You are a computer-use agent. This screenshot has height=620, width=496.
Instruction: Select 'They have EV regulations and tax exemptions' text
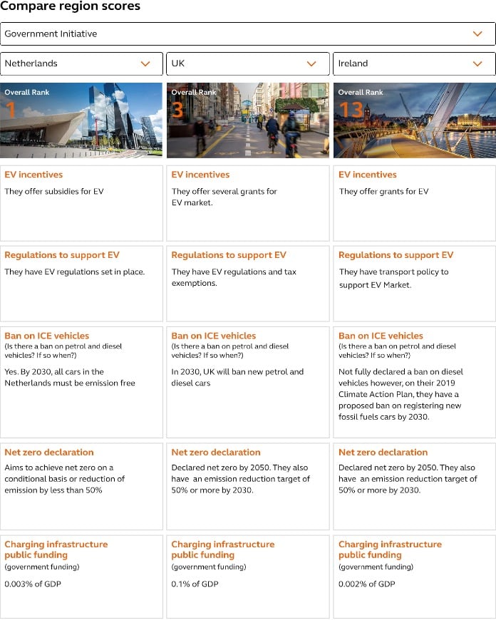(x=234, y=277)
